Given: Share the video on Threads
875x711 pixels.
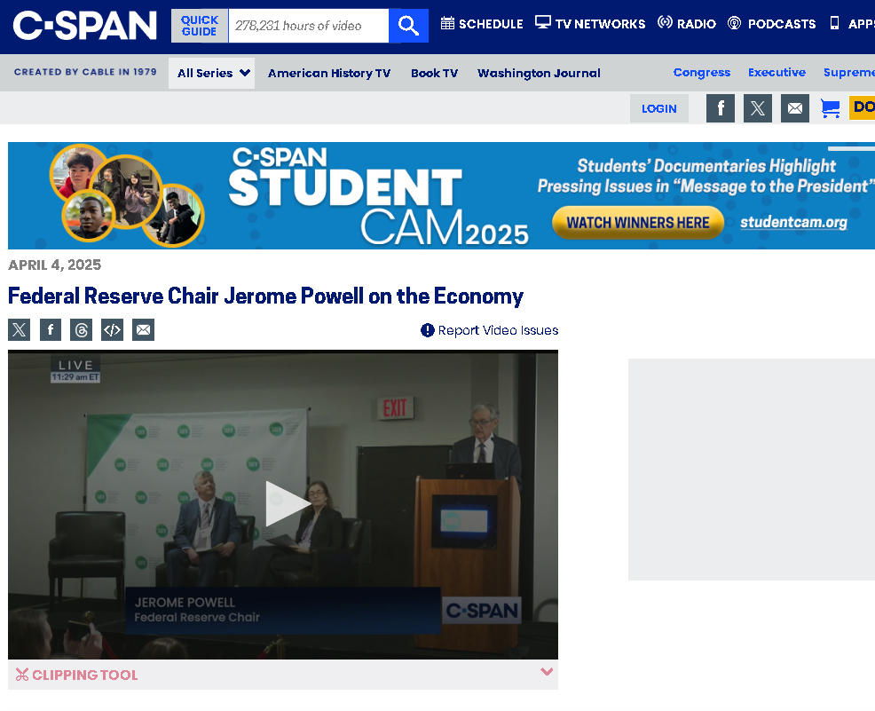Looking at the screenshot, I should pyautogui.click(x=81, y=330).
